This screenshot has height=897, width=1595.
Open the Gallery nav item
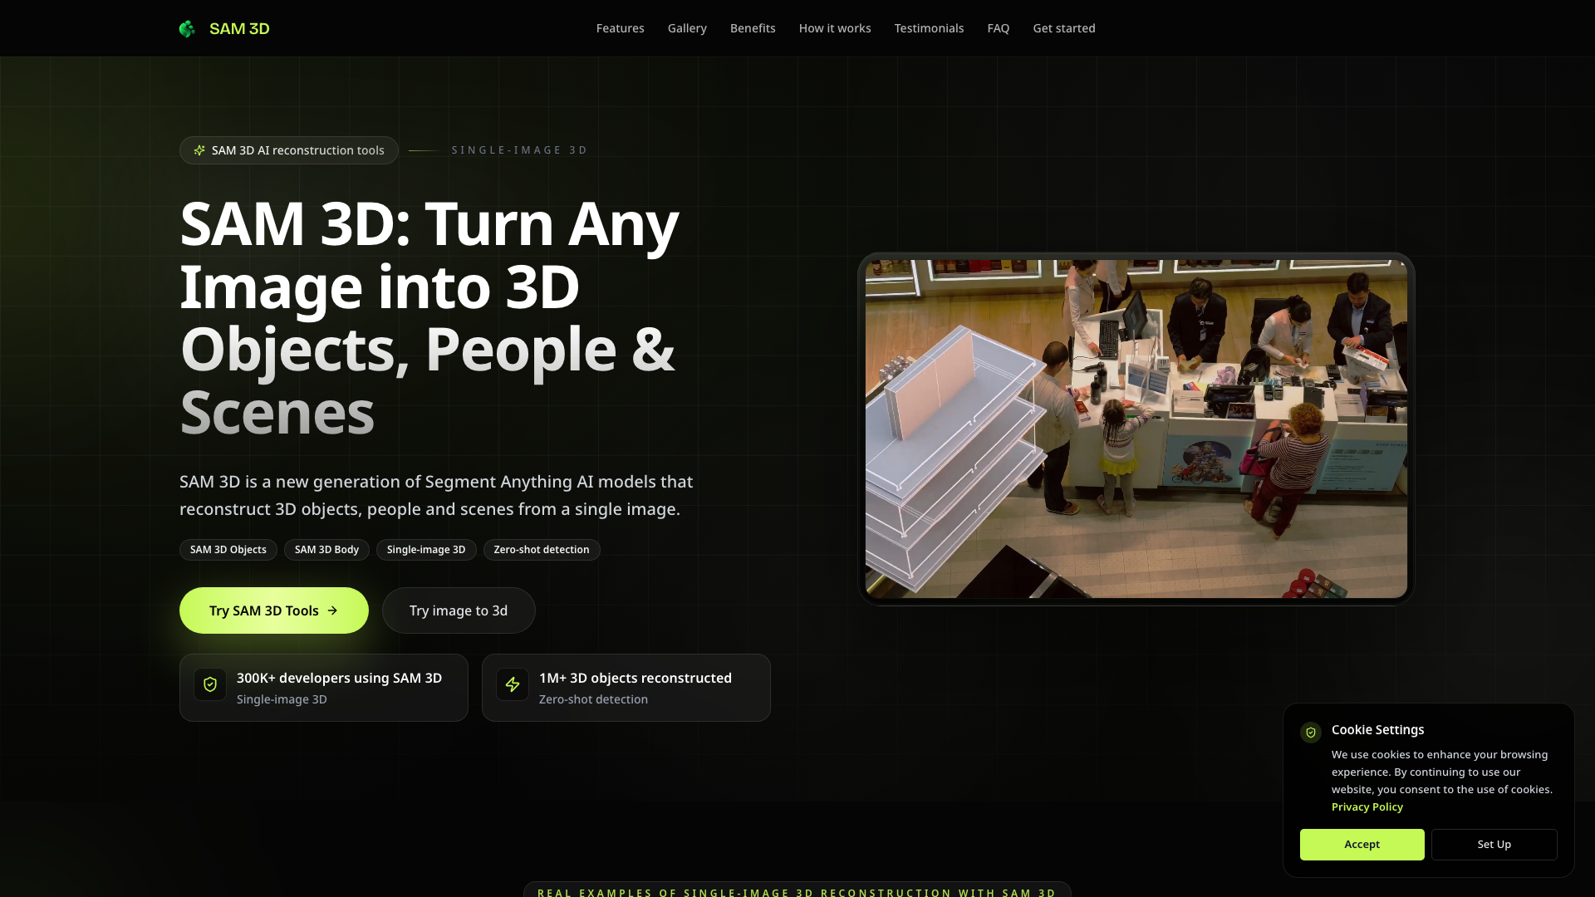pyautogui.click(x=687, y=28)
